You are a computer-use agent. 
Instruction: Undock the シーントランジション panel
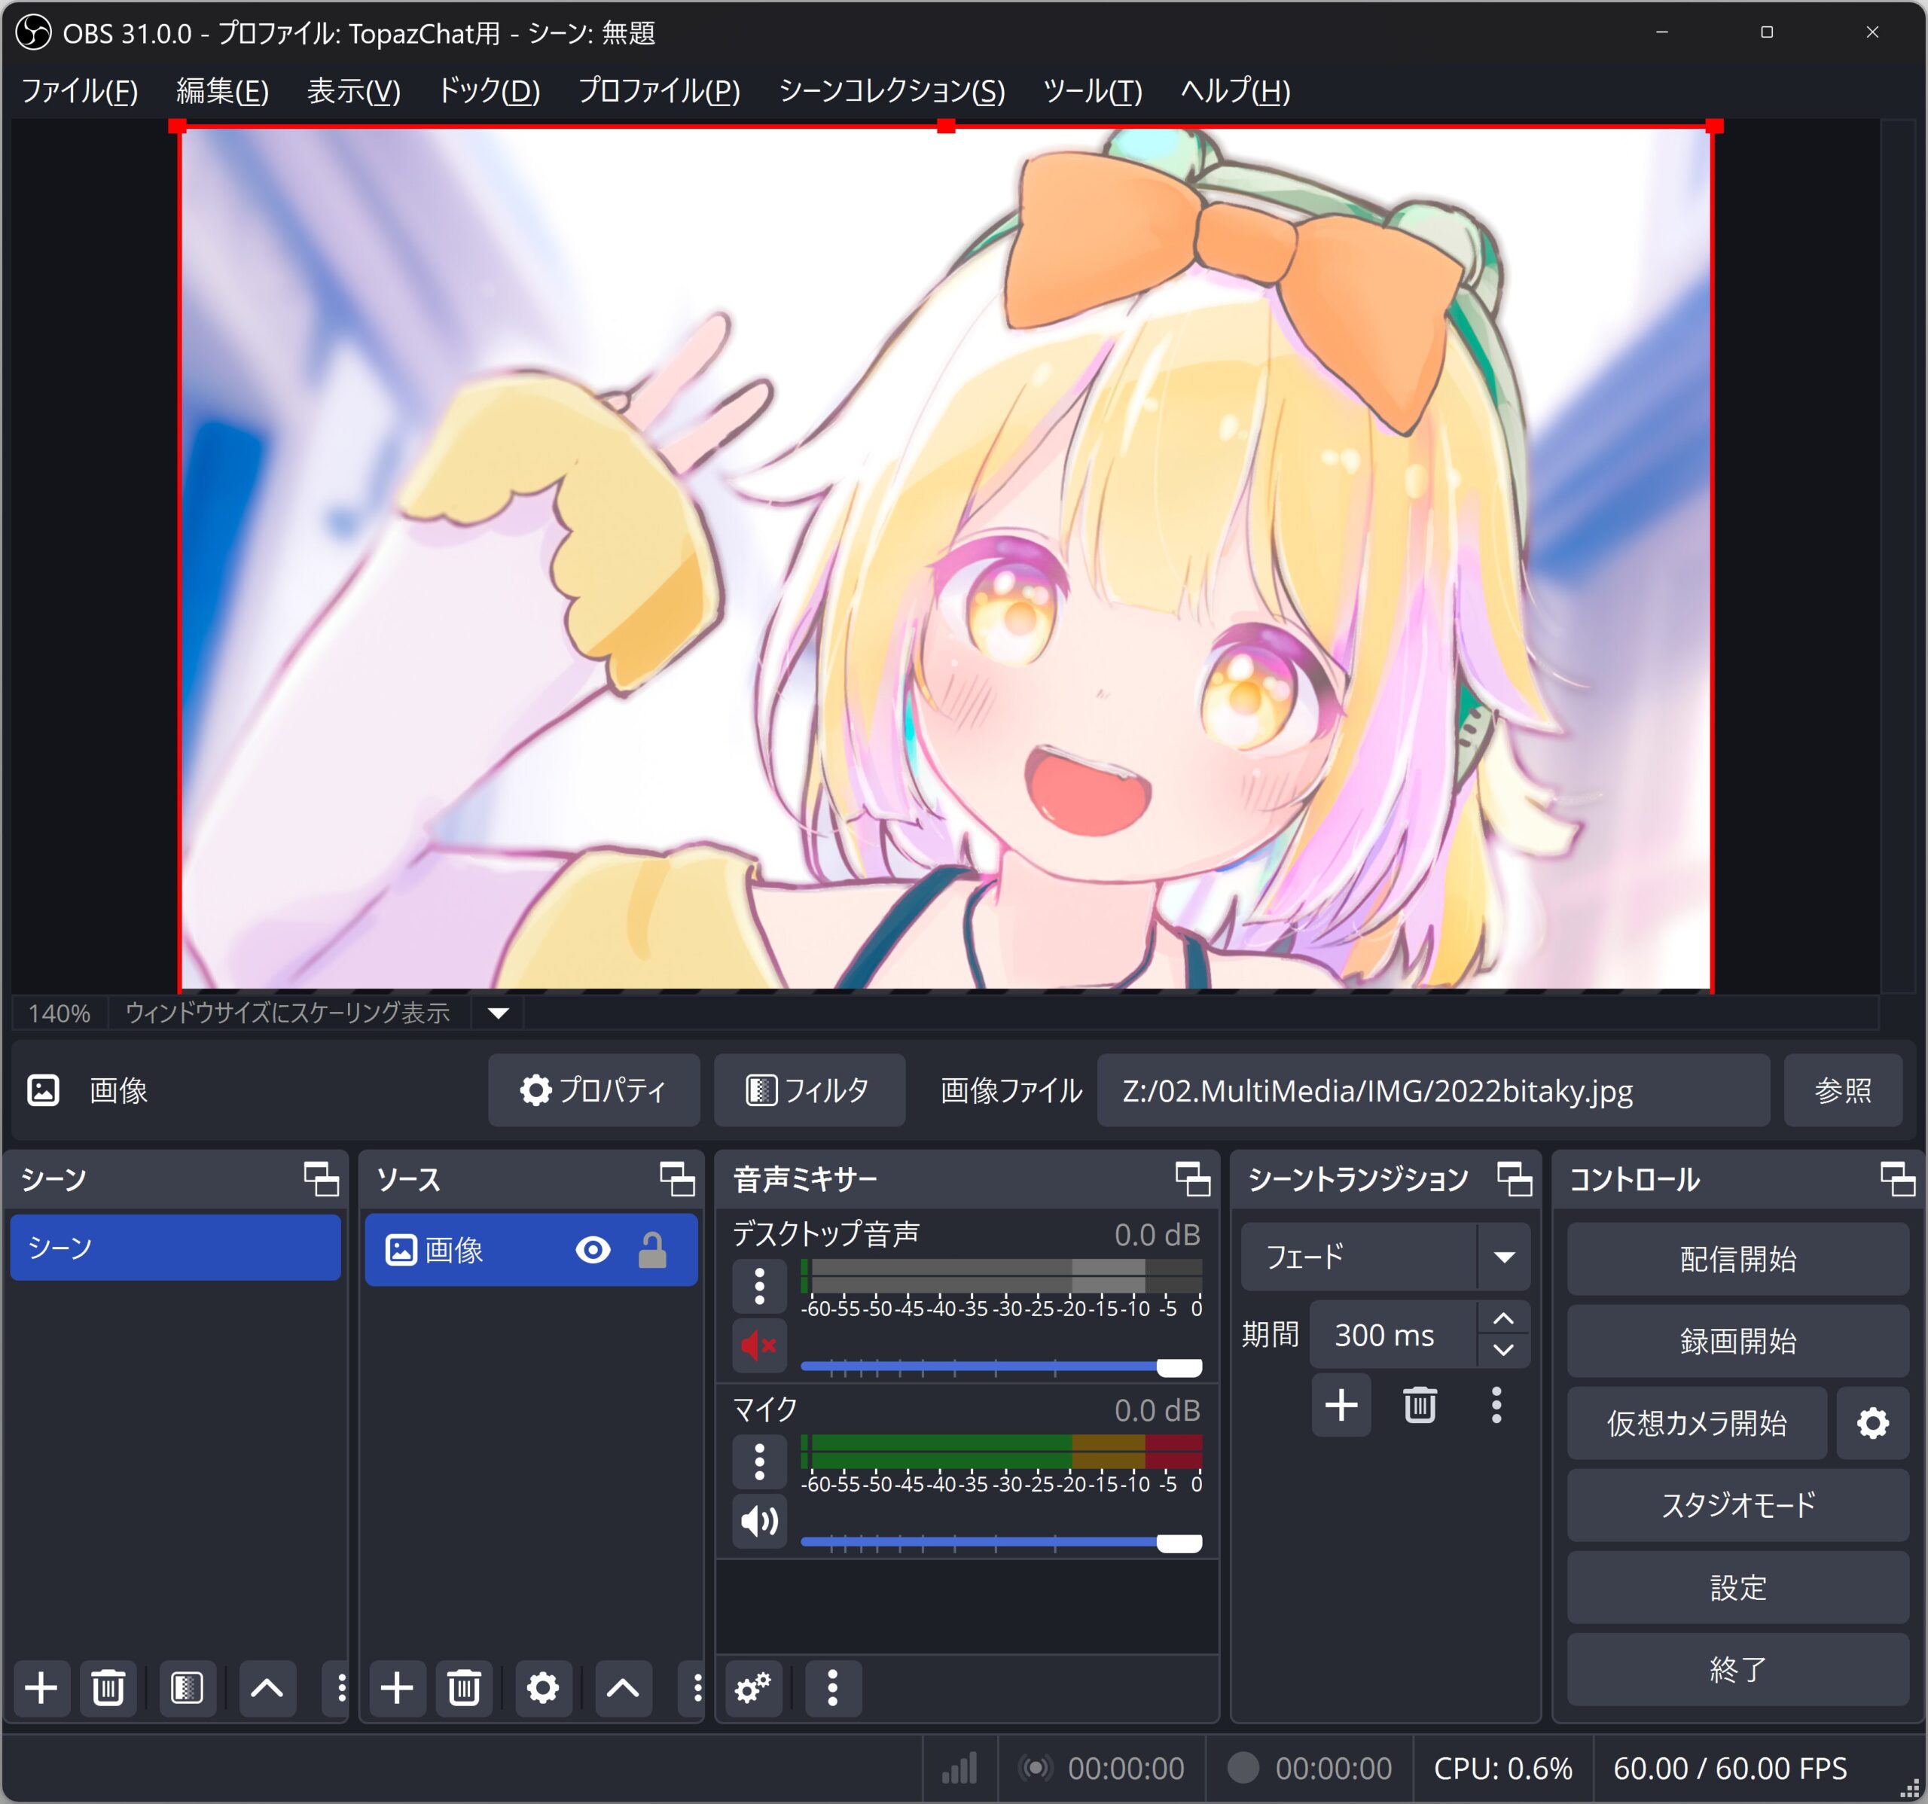tap(1514, 1179)
